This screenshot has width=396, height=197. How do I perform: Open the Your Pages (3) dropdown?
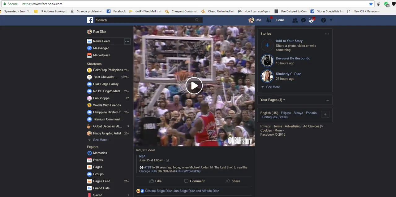click(273, 100)
